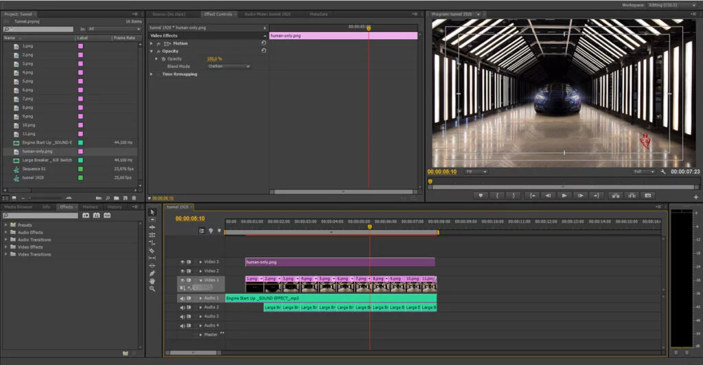Mute Audio 2 track speaker toggle
703x365 pixels.
[x=183, y=307]
